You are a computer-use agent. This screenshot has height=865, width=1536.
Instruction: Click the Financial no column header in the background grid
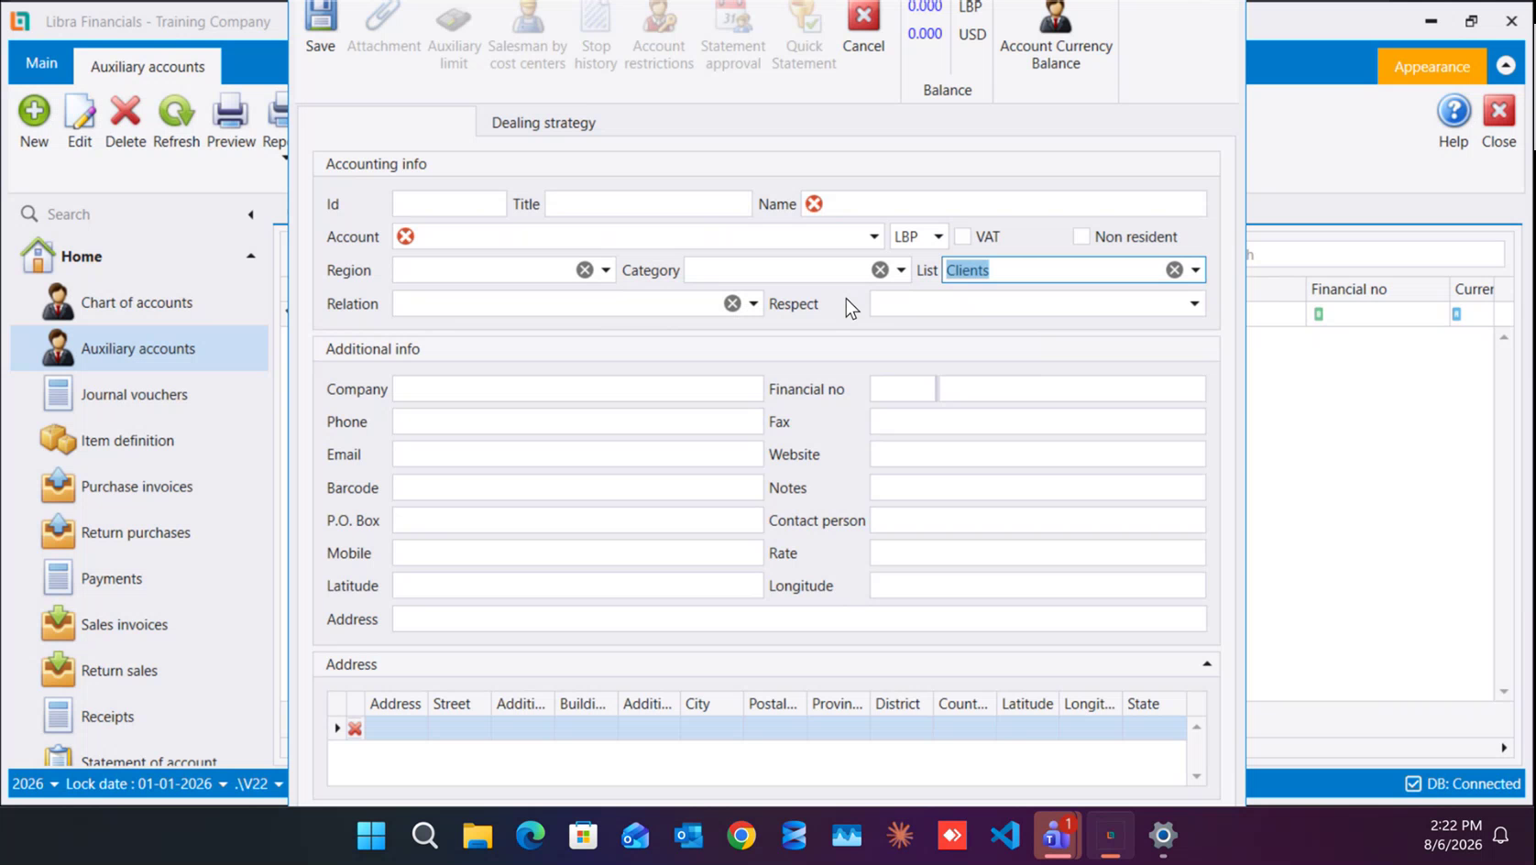tap(1377, 289)
